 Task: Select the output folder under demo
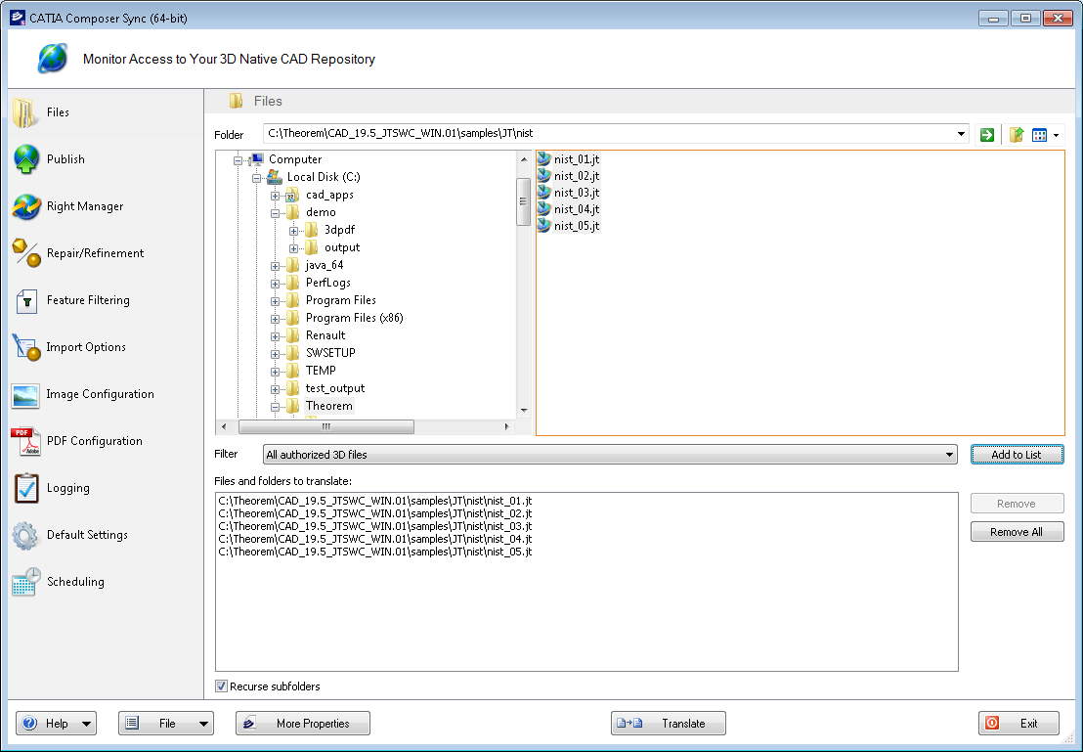coord(342,247)
